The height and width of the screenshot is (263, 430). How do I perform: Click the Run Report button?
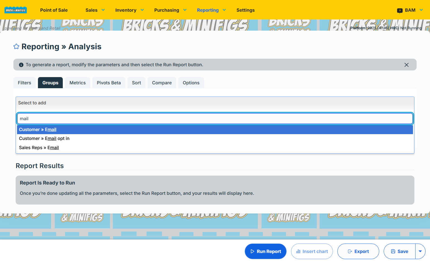coord(266,251)
